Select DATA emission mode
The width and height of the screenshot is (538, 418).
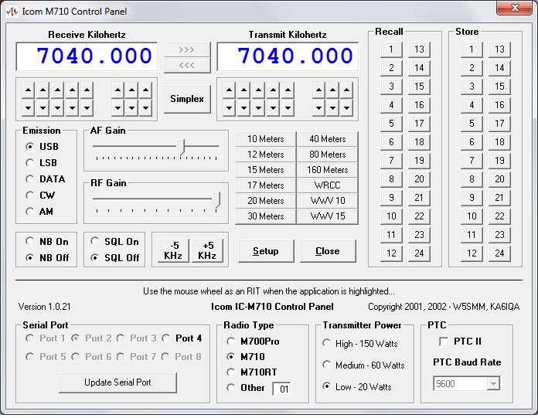(x=46, y=179)
